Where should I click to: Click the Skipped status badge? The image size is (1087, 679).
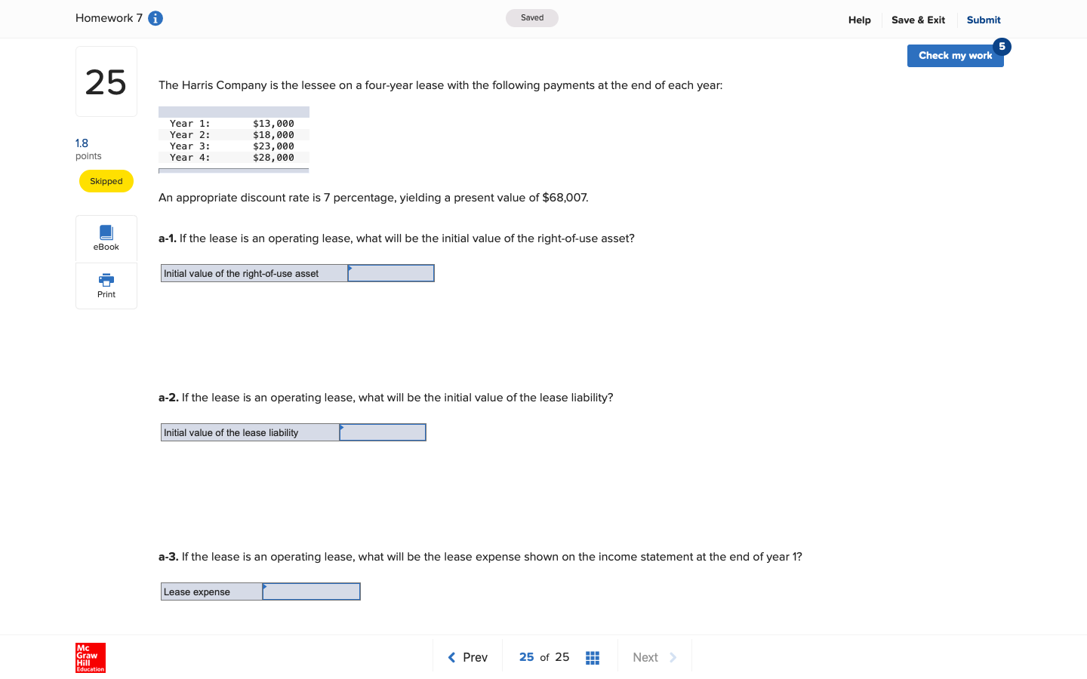pyautogui.click(x=106, y=181)
